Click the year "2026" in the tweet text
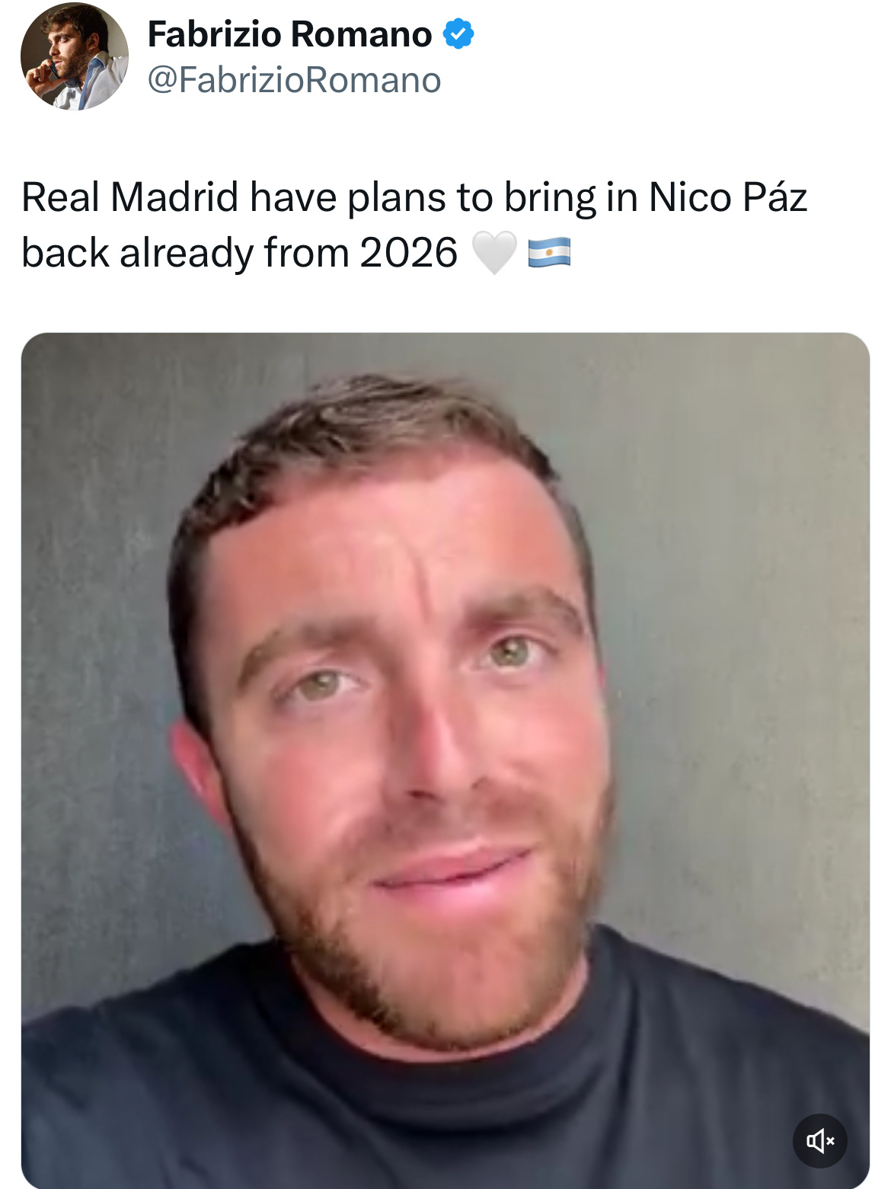Image resolution: width=891 pixels, height=1189 pixels. [x=409, y=253]
